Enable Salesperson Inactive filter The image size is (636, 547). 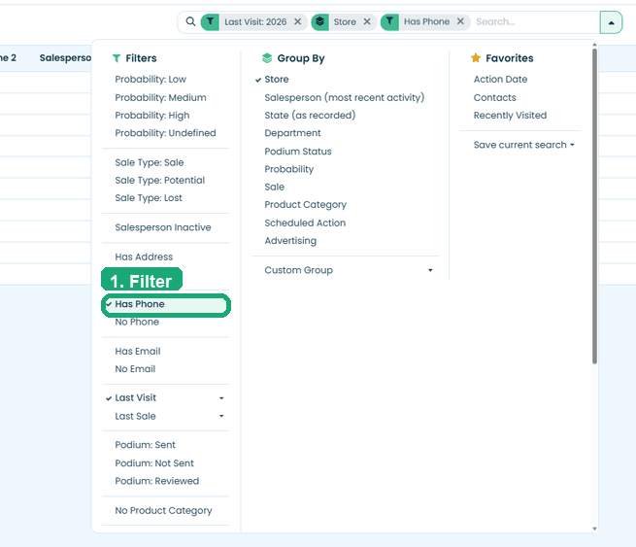pos(163,227)
